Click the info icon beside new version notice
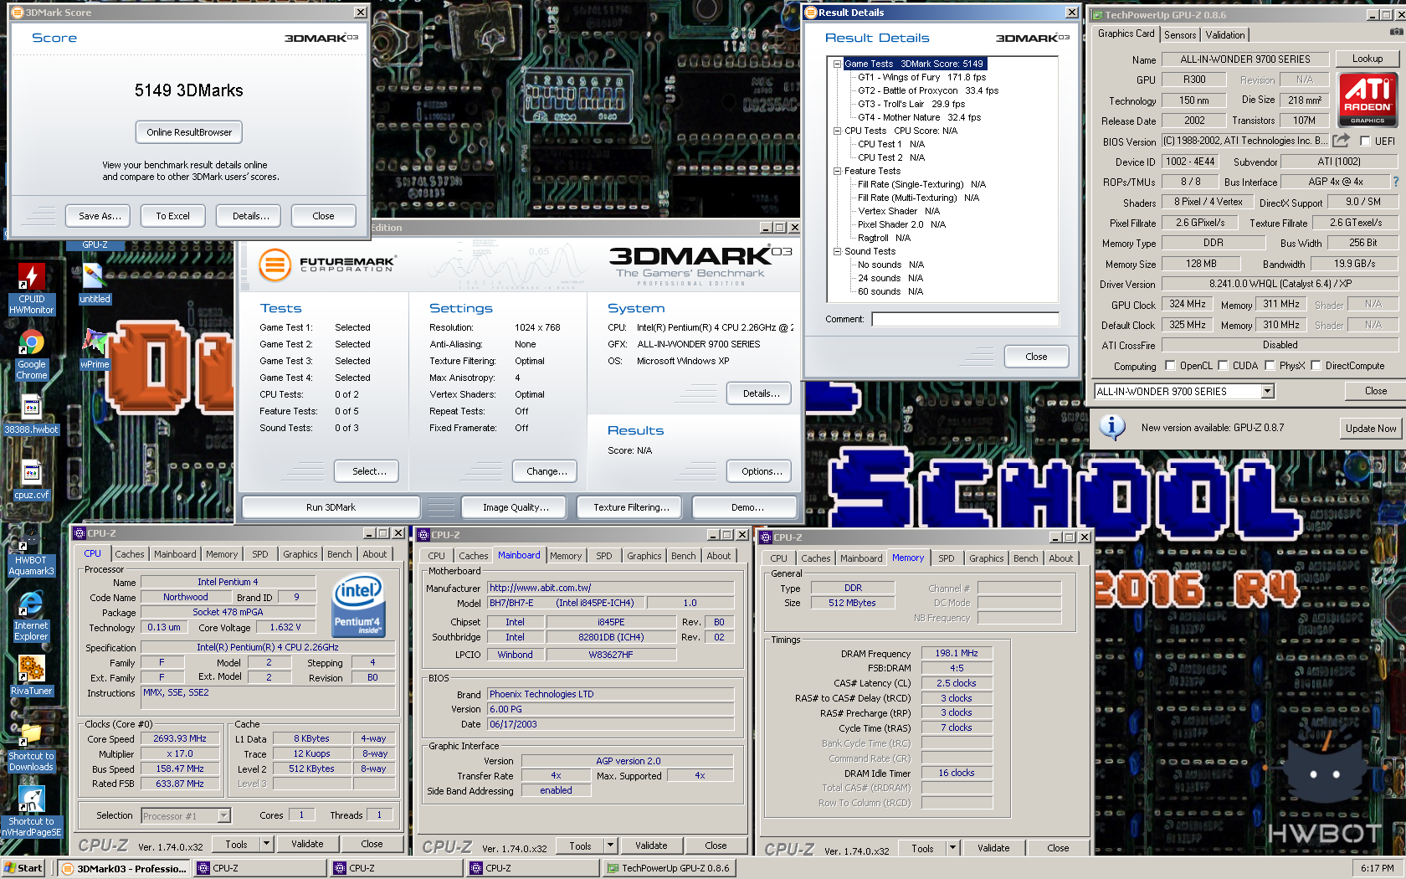Image resolution: width=1406 pixels, height=879 pixels. 1111,427
